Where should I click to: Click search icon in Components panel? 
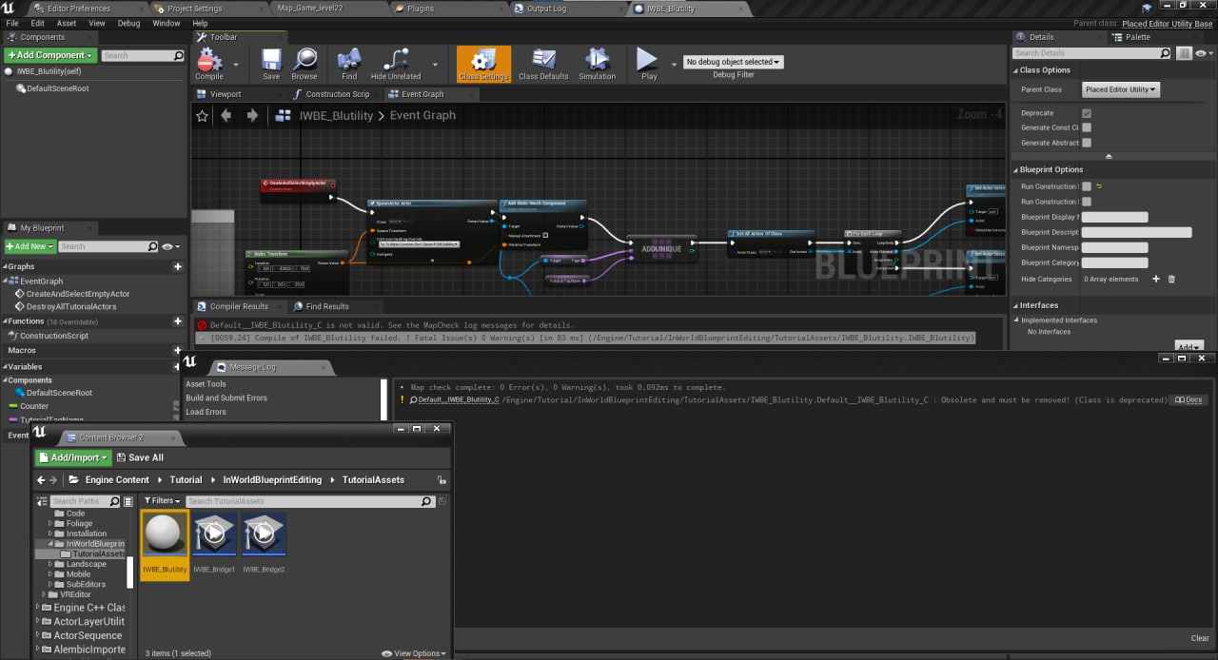pos(178,55)
